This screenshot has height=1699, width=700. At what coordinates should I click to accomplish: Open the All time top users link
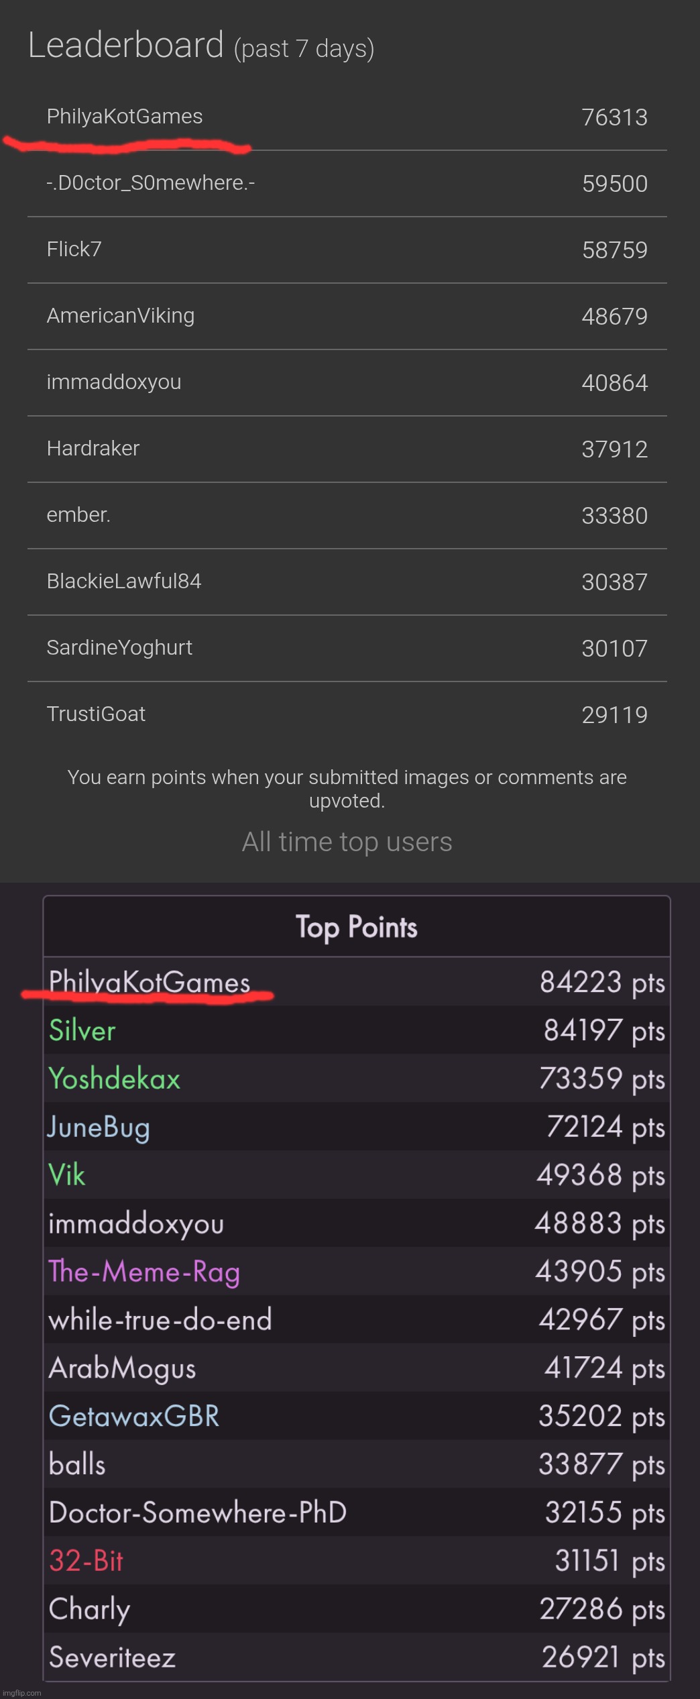point(347,842)
